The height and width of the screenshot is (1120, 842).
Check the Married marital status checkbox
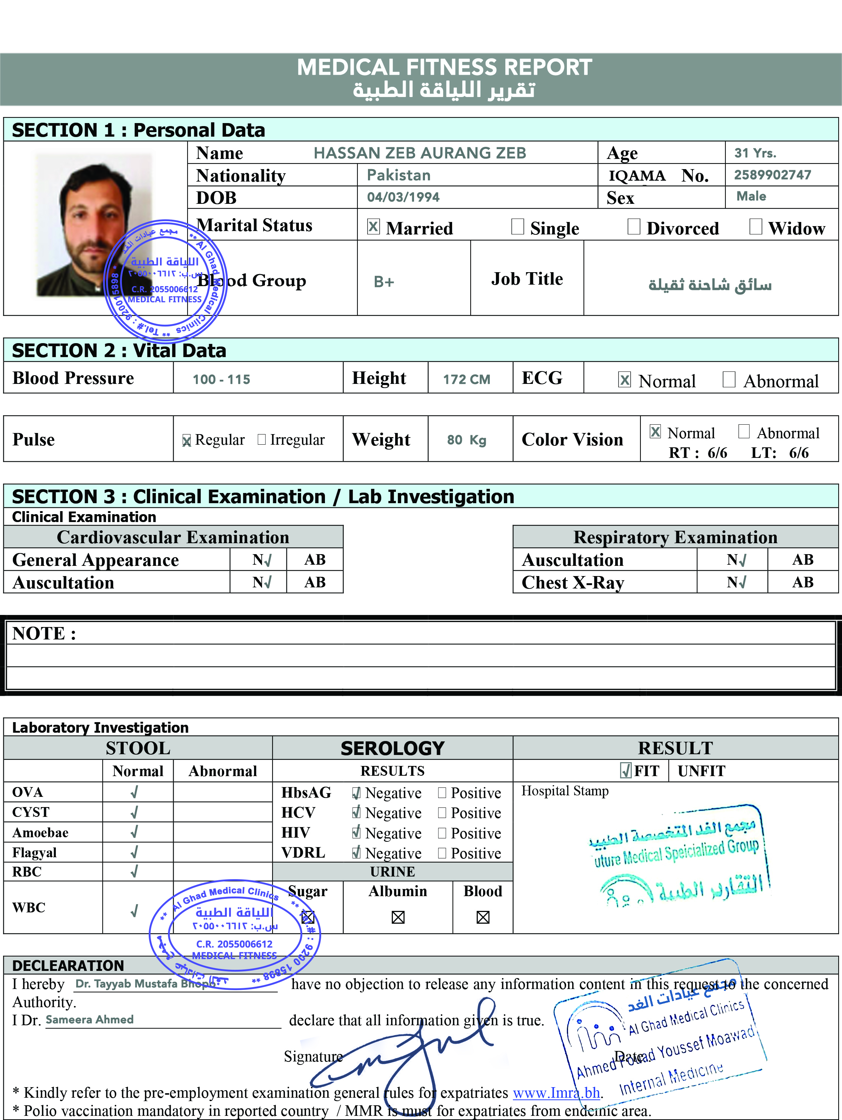click(373, 226)
